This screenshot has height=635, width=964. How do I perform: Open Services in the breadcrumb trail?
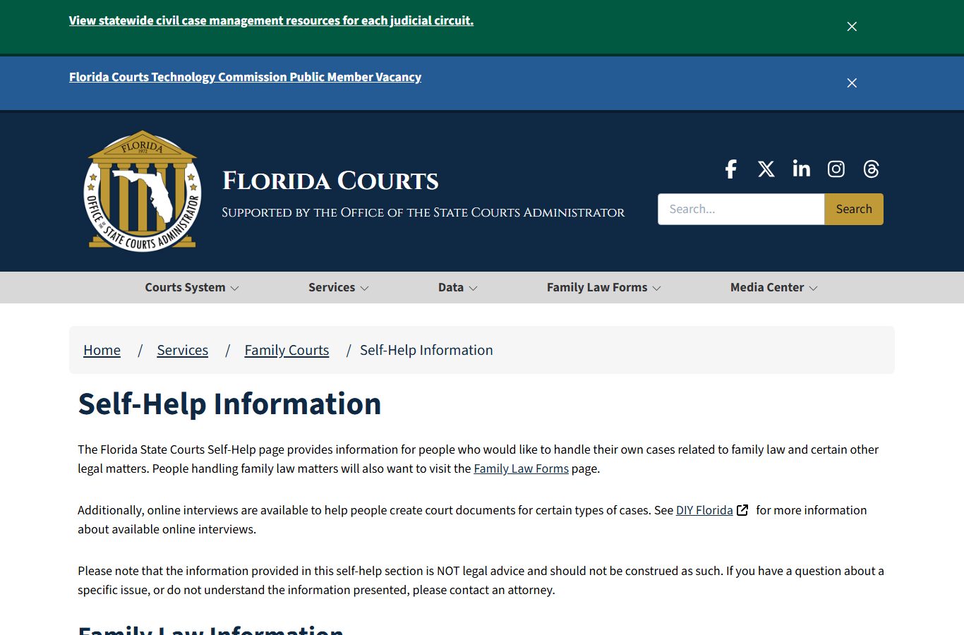pyautogui.click(x=183, y=350)
